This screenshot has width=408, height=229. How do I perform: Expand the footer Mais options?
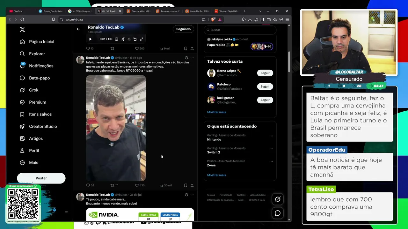point(242,200)
